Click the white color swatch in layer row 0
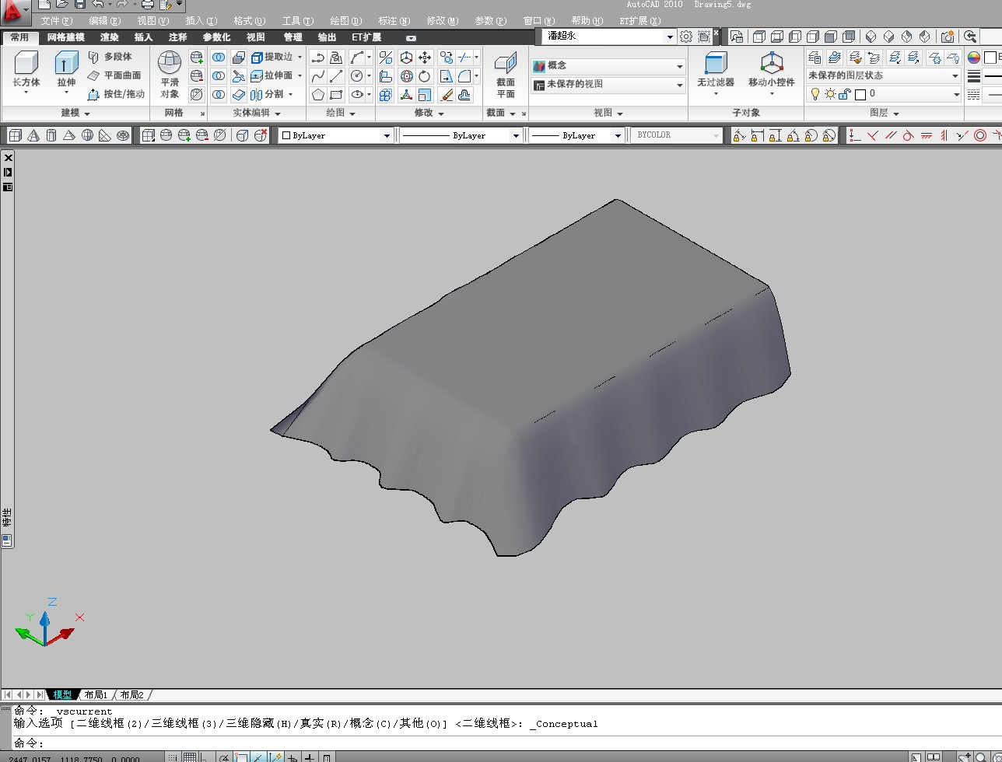Viewport: 1002px width, 762px height. pos(860,94)
